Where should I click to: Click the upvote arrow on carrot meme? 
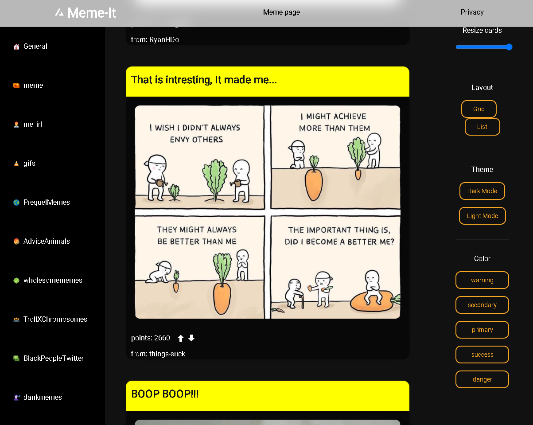pyautogui.click(x=181, y=338)
